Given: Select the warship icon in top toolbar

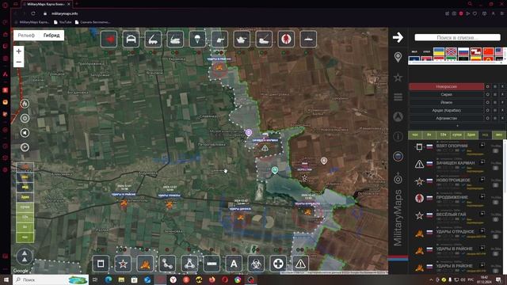Looking at the screenshot, I should [x=308, y=39].
